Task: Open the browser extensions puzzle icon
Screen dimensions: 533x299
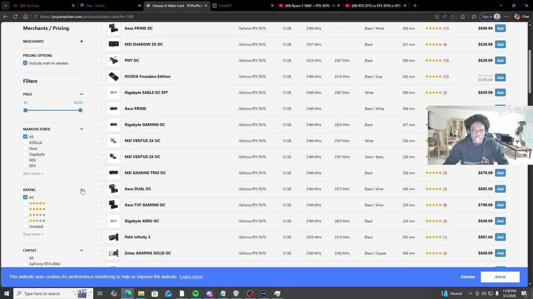Action: coord(463,17)
